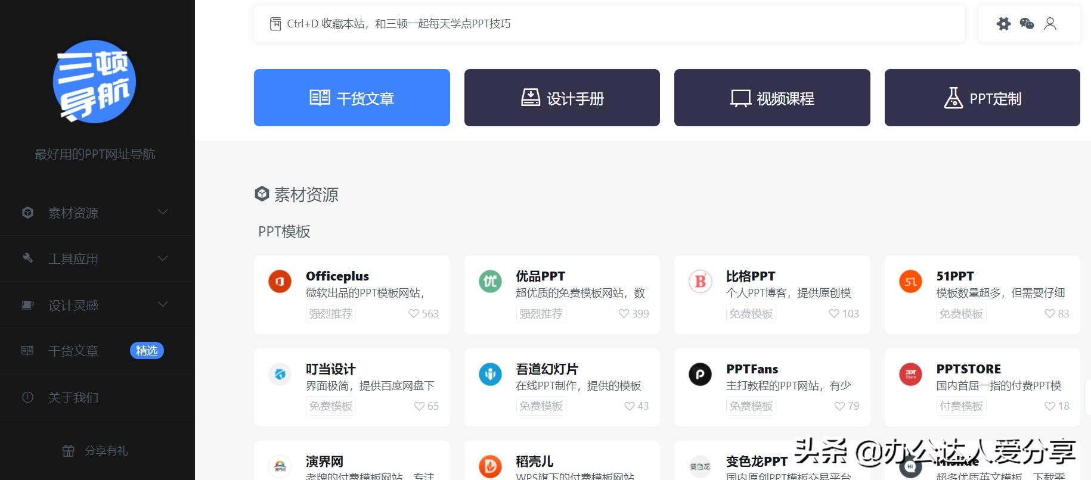This screenshot has height=480, width=1091.
Task: Like 优品PPT via heart icon 399
Action: coord(624,313)
